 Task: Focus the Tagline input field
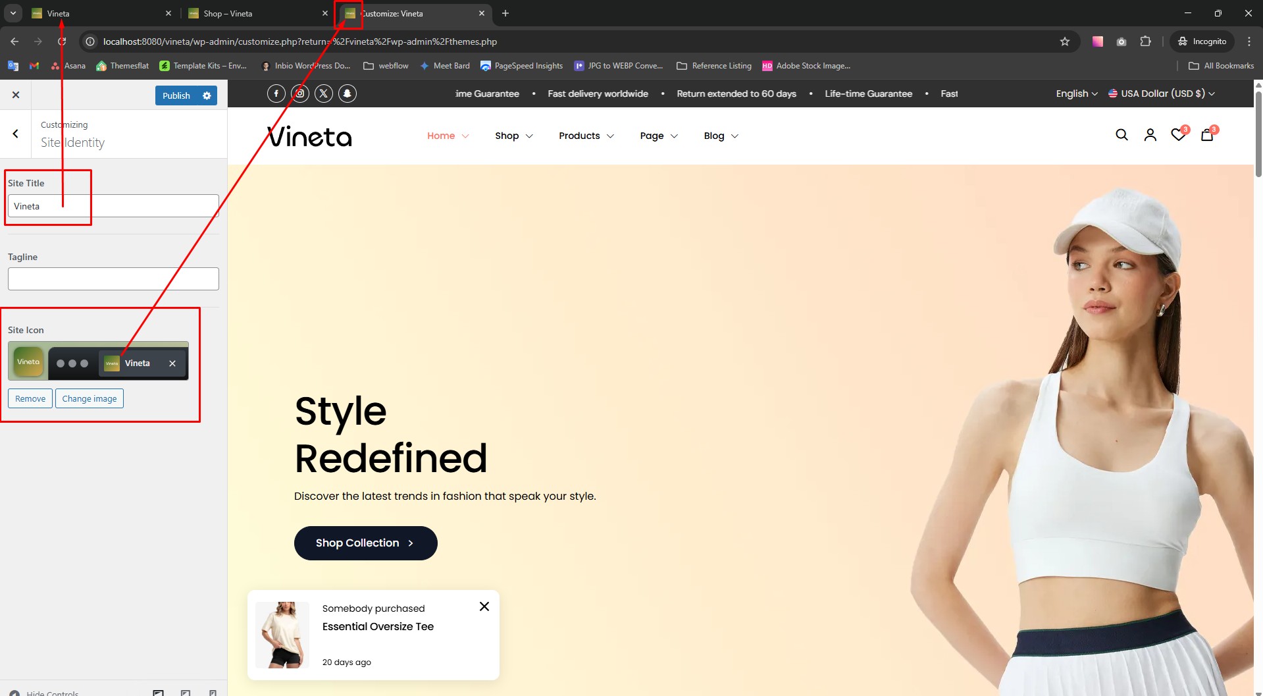coord(113,279)
